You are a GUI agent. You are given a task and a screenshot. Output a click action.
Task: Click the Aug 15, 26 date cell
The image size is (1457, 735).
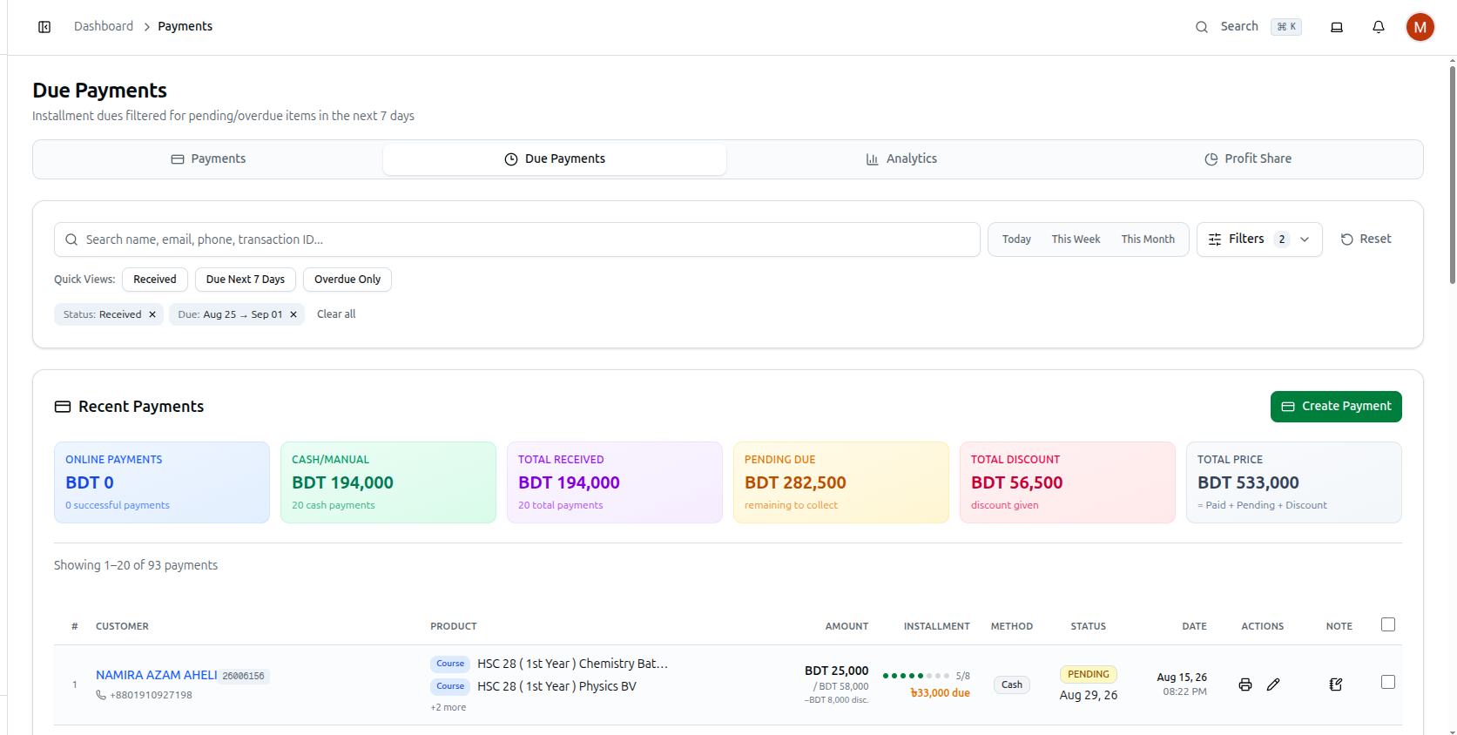pyautogui.click(x=1182, y=677)
